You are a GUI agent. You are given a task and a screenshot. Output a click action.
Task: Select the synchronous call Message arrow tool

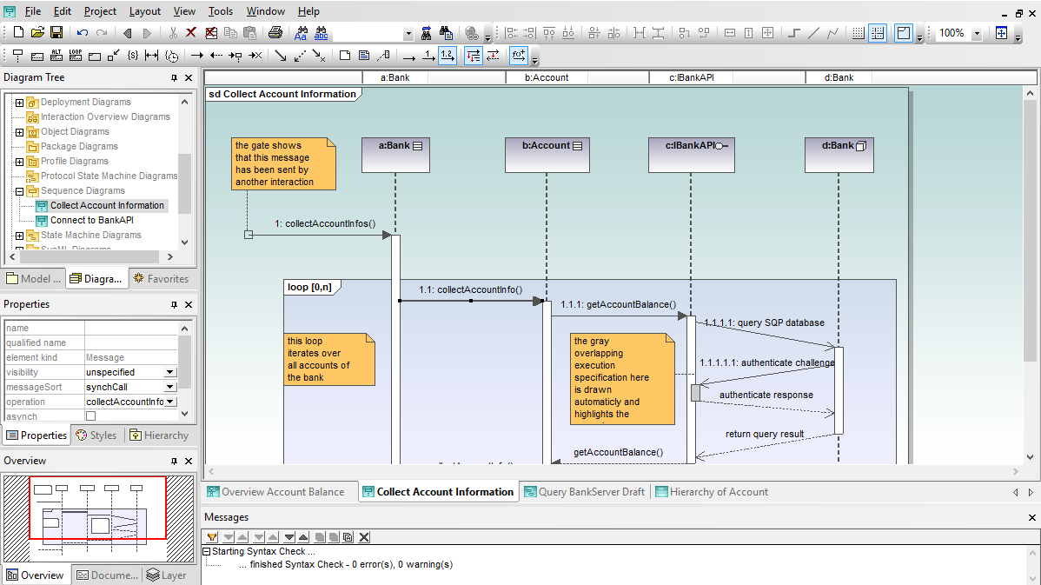[x=197, y=56]
